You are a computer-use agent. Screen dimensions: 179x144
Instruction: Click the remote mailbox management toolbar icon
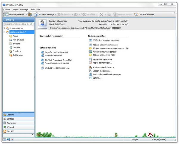coord(30,15)
